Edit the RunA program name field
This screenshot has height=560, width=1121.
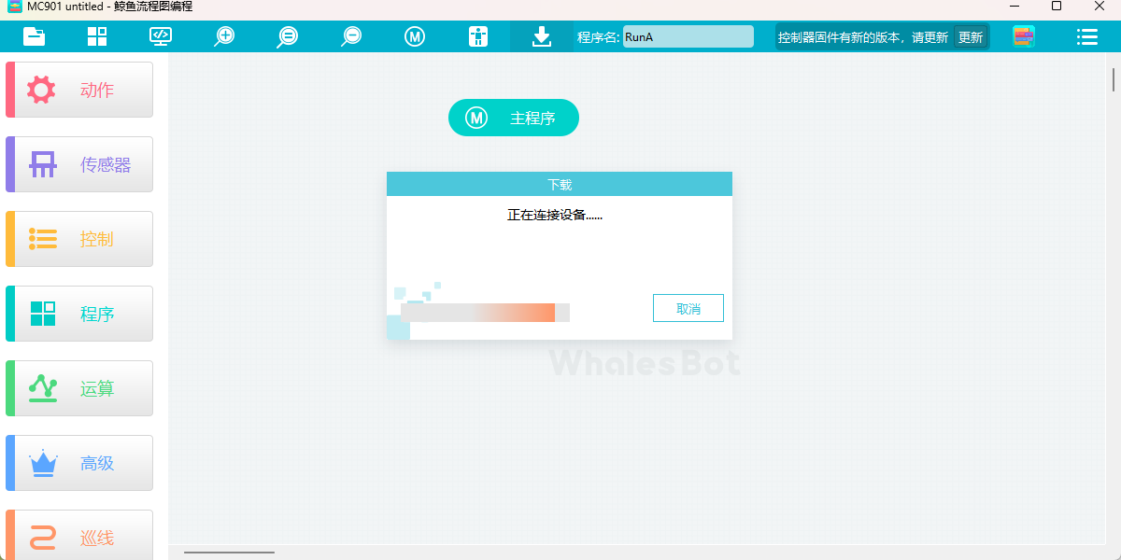tap(688, 36)
